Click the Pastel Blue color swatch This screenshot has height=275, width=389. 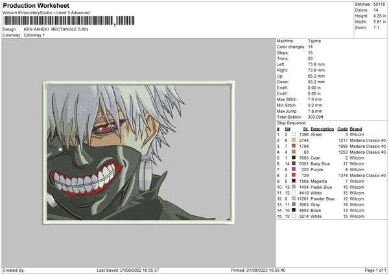point(294,187)
